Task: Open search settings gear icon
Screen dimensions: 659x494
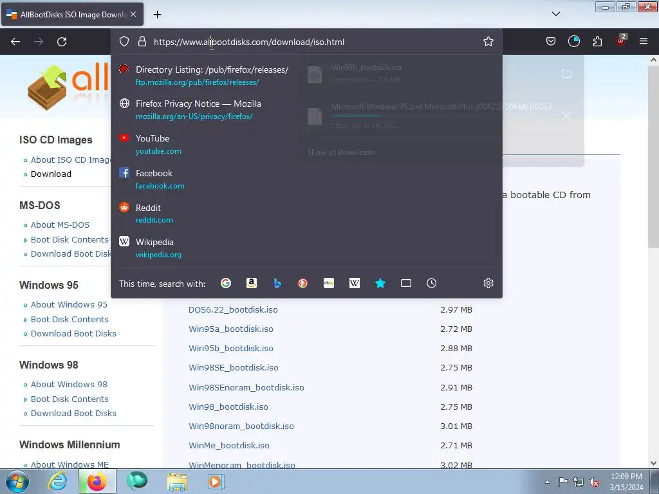Action: [488, 283]
